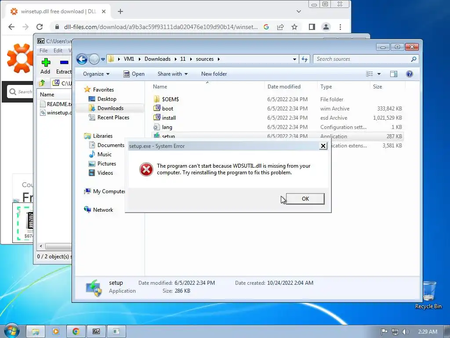The height and width of the screenshot is (338, 450).
Task: Expand the view options dropdown arrow
Action: [x=379, y=74]
